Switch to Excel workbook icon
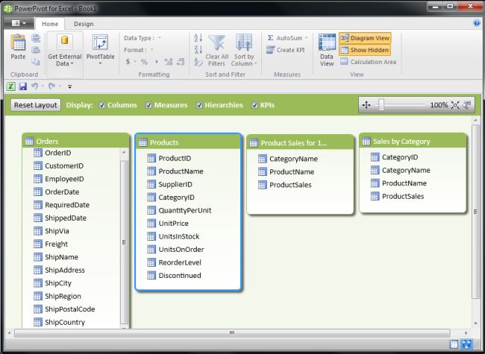 (11, 86)
